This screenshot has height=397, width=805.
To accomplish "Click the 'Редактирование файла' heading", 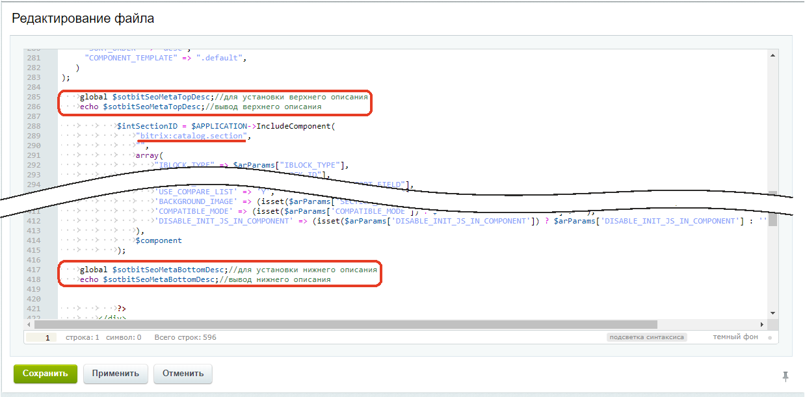I will (83, 18).
